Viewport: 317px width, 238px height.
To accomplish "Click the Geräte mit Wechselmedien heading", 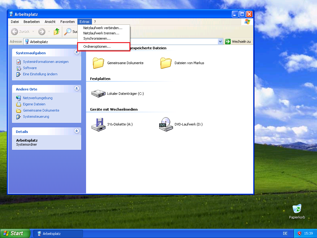I will coord(114,109).
